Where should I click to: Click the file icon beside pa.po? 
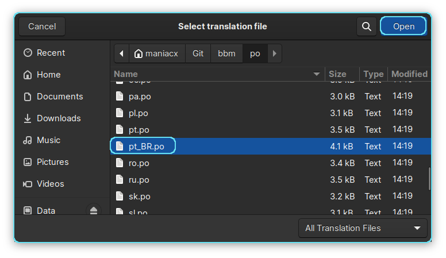[x=120, y=97]
